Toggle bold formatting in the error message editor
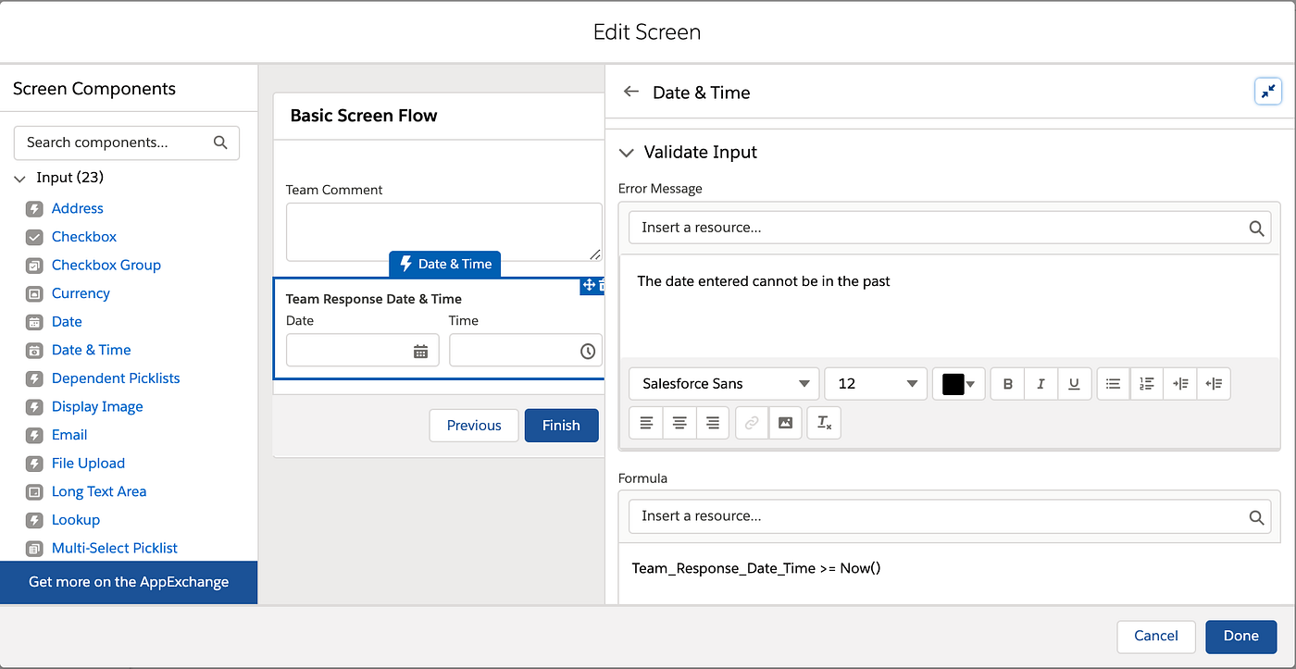 click(1007, 383)
